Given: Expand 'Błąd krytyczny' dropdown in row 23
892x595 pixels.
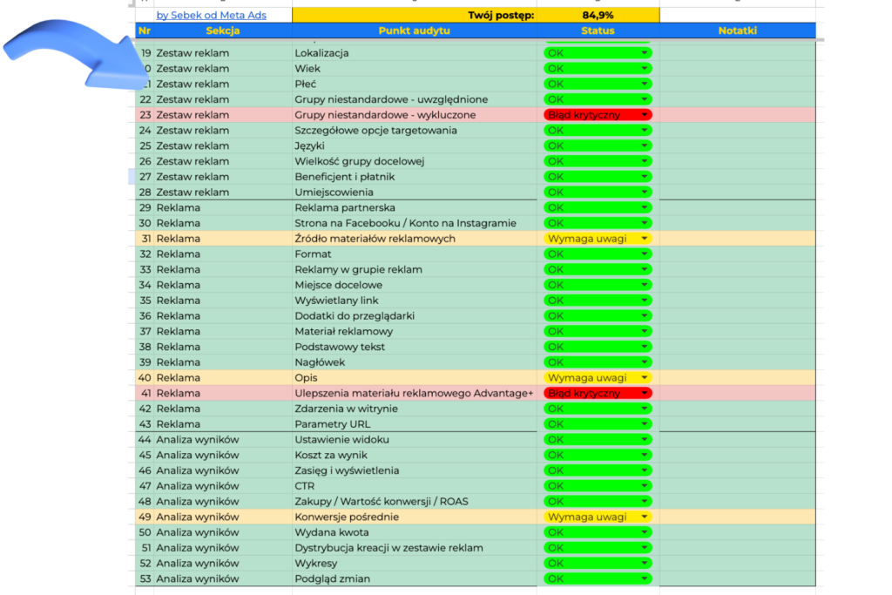Looking at the screenshot, I should 645,115.
